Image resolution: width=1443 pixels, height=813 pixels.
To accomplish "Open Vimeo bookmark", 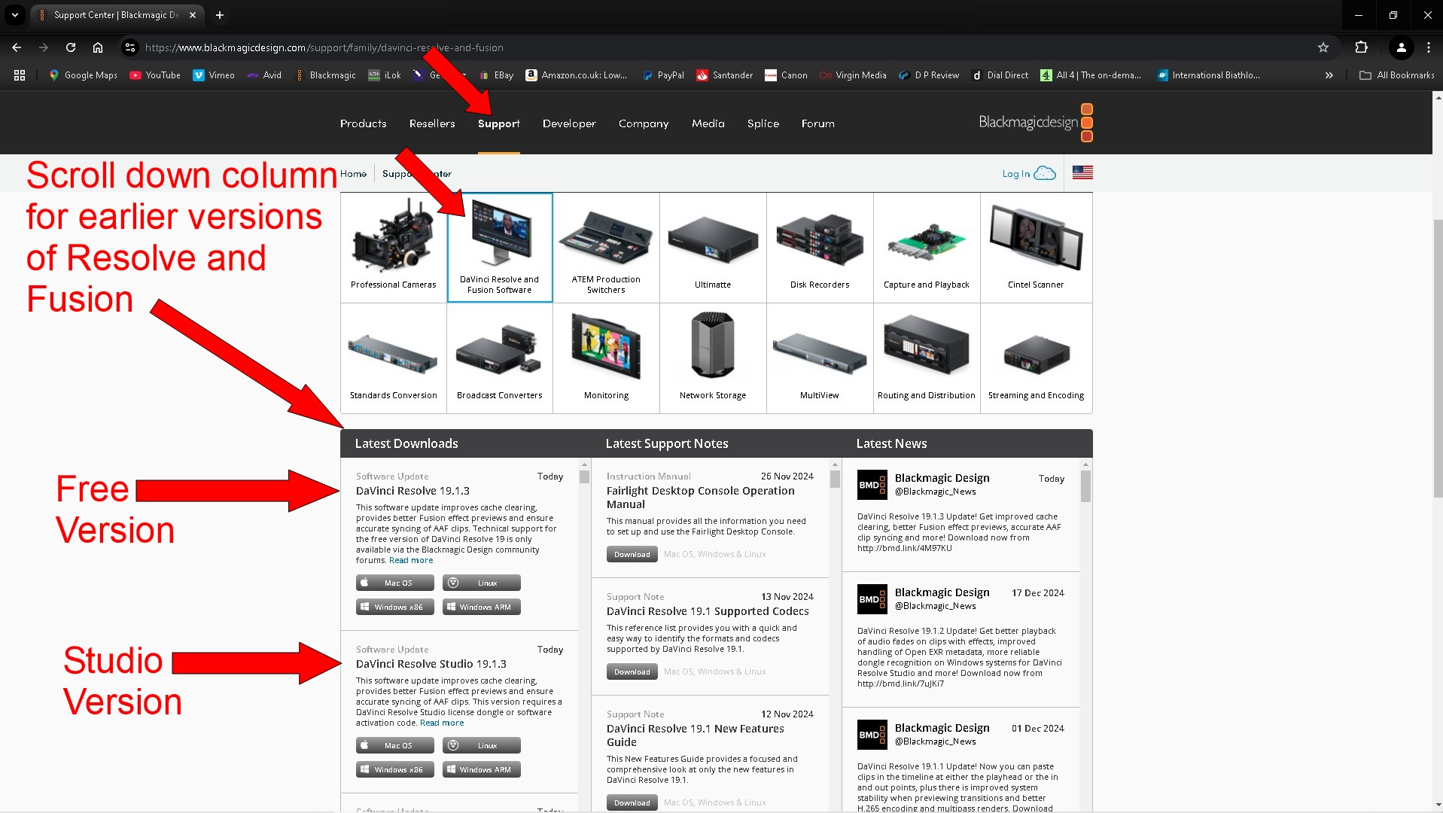I will coord(214,75).
